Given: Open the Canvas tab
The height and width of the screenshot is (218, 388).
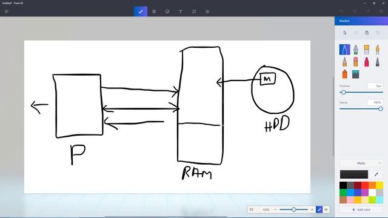Looking at the screenshot, I should [194, 12].
